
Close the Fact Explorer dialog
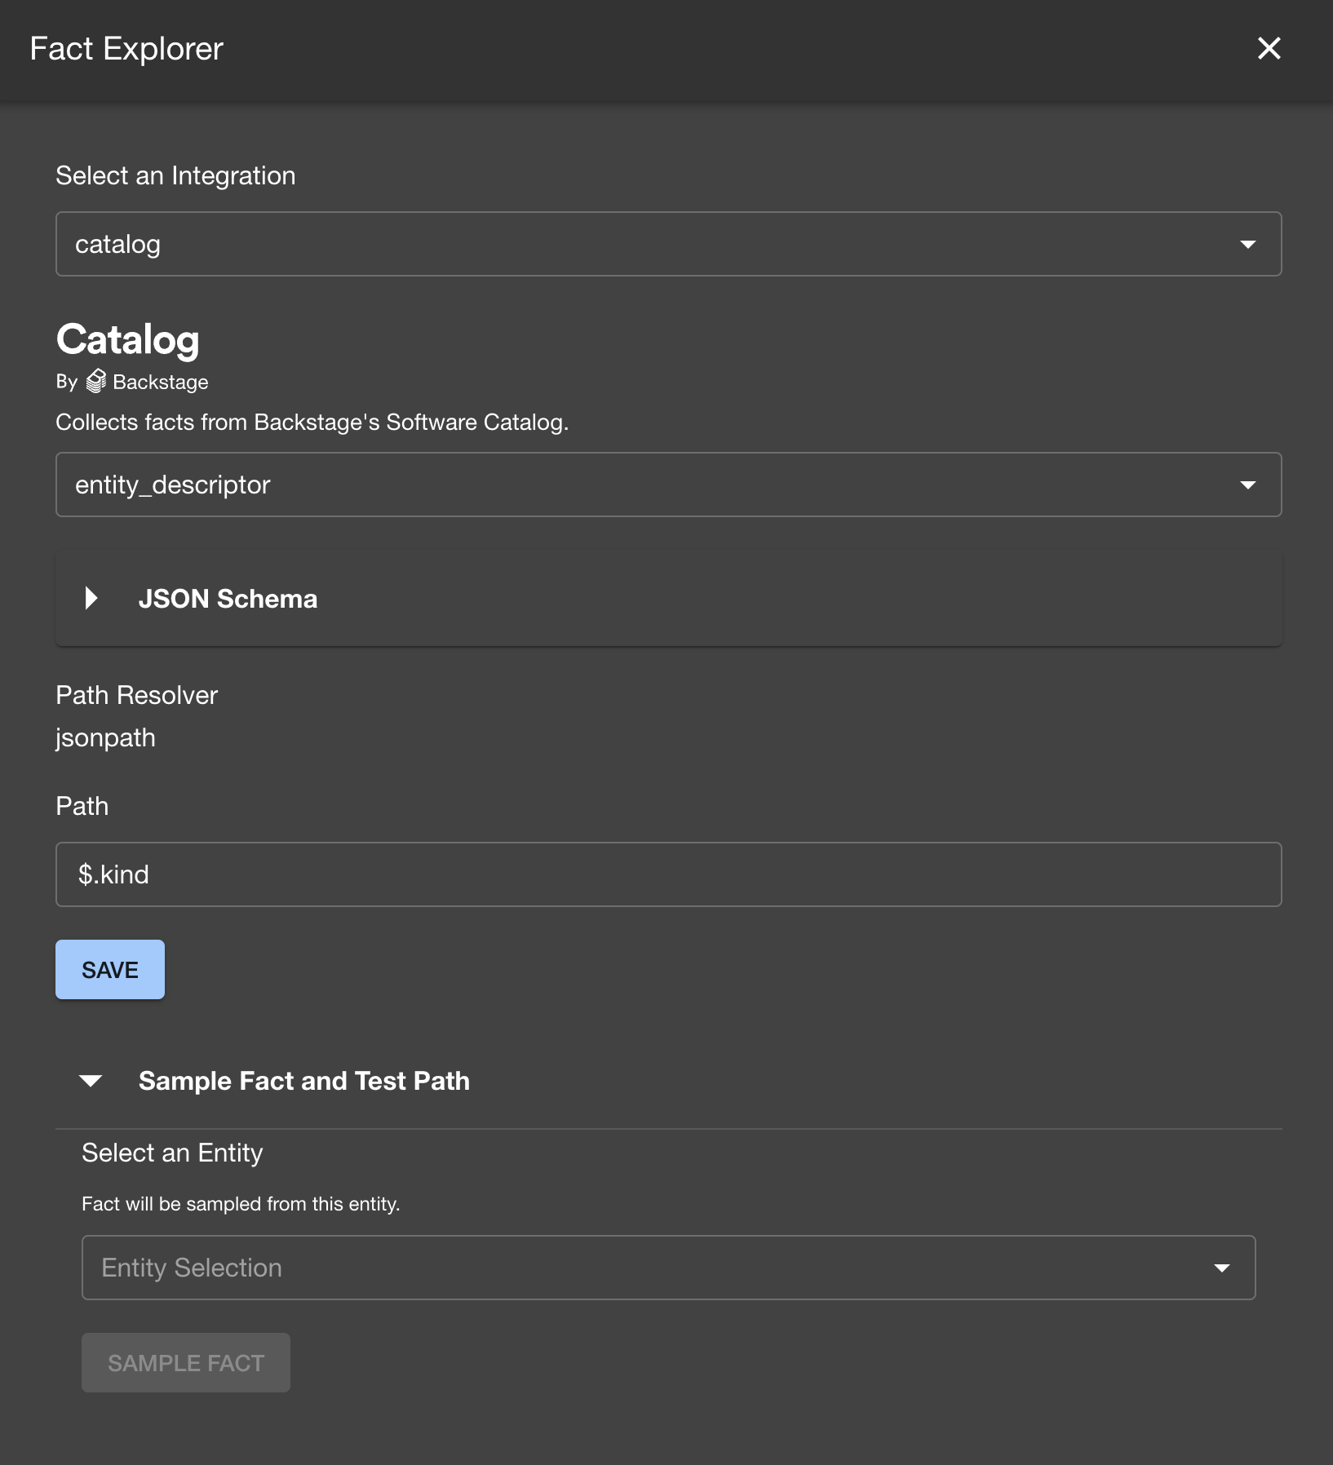[1269, 48]
